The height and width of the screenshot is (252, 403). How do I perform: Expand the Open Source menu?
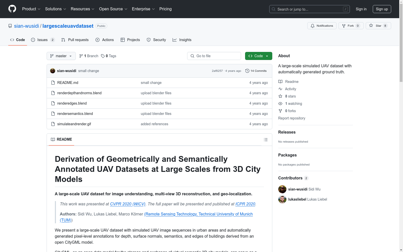113,9
